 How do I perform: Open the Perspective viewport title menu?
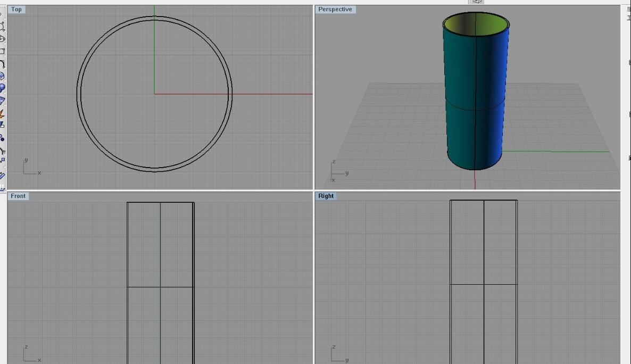(335, 9)
